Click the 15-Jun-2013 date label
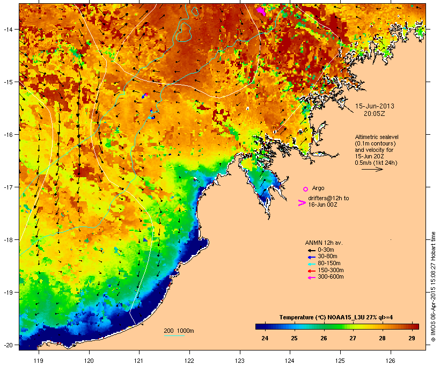 [375, 106]
